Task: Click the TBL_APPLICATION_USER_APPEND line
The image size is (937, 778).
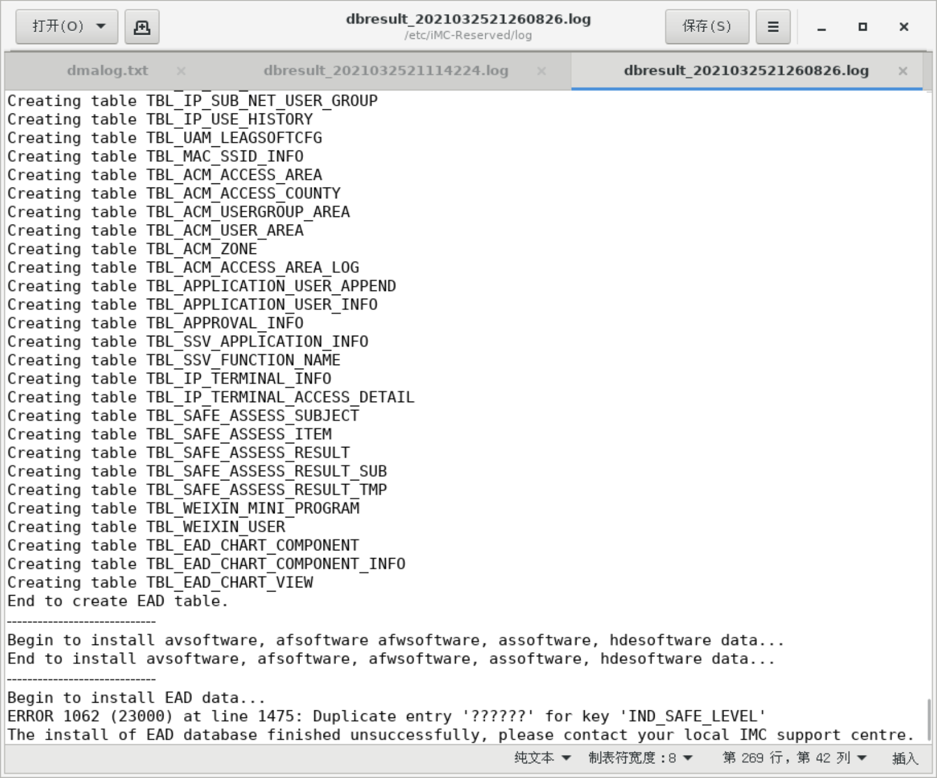Action: [202, 286]
